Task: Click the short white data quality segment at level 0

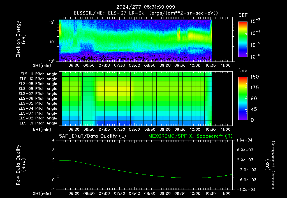Action: [x=219, y=180]
